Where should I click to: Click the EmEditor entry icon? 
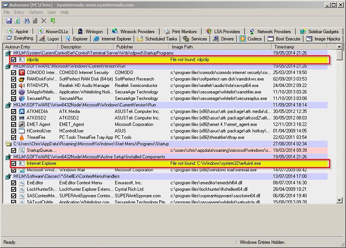22,183
